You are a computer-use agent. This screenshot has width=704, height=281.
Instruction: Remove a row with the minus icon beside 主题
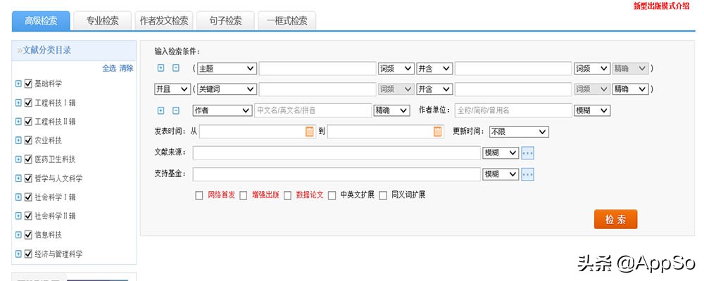(x=176, y=68)
